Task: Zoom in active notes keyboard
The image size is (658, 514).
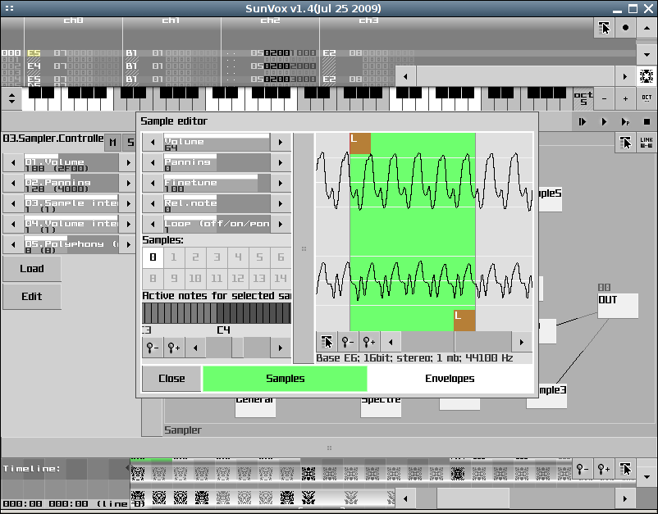Action: coord(174,348)
